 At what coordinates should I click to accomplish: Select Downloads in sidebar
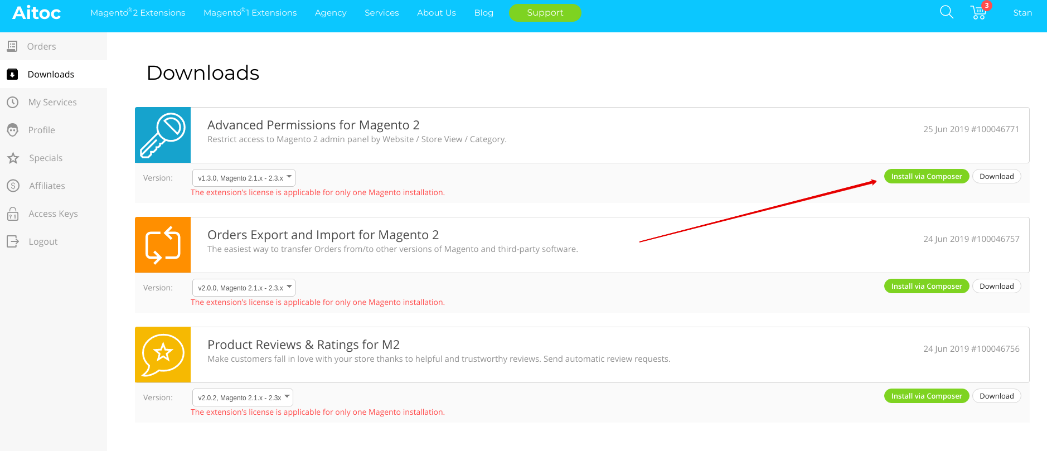click(54, 74)
